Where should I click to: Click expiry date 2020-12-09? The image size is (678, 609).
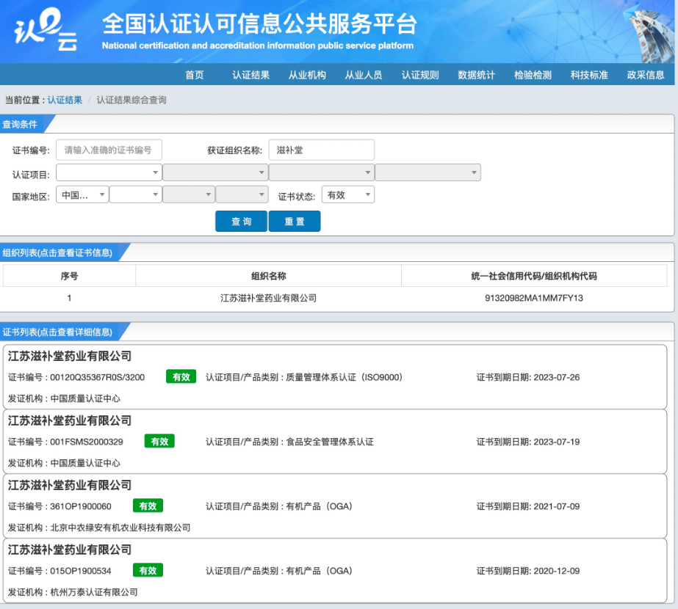point(557,571)
